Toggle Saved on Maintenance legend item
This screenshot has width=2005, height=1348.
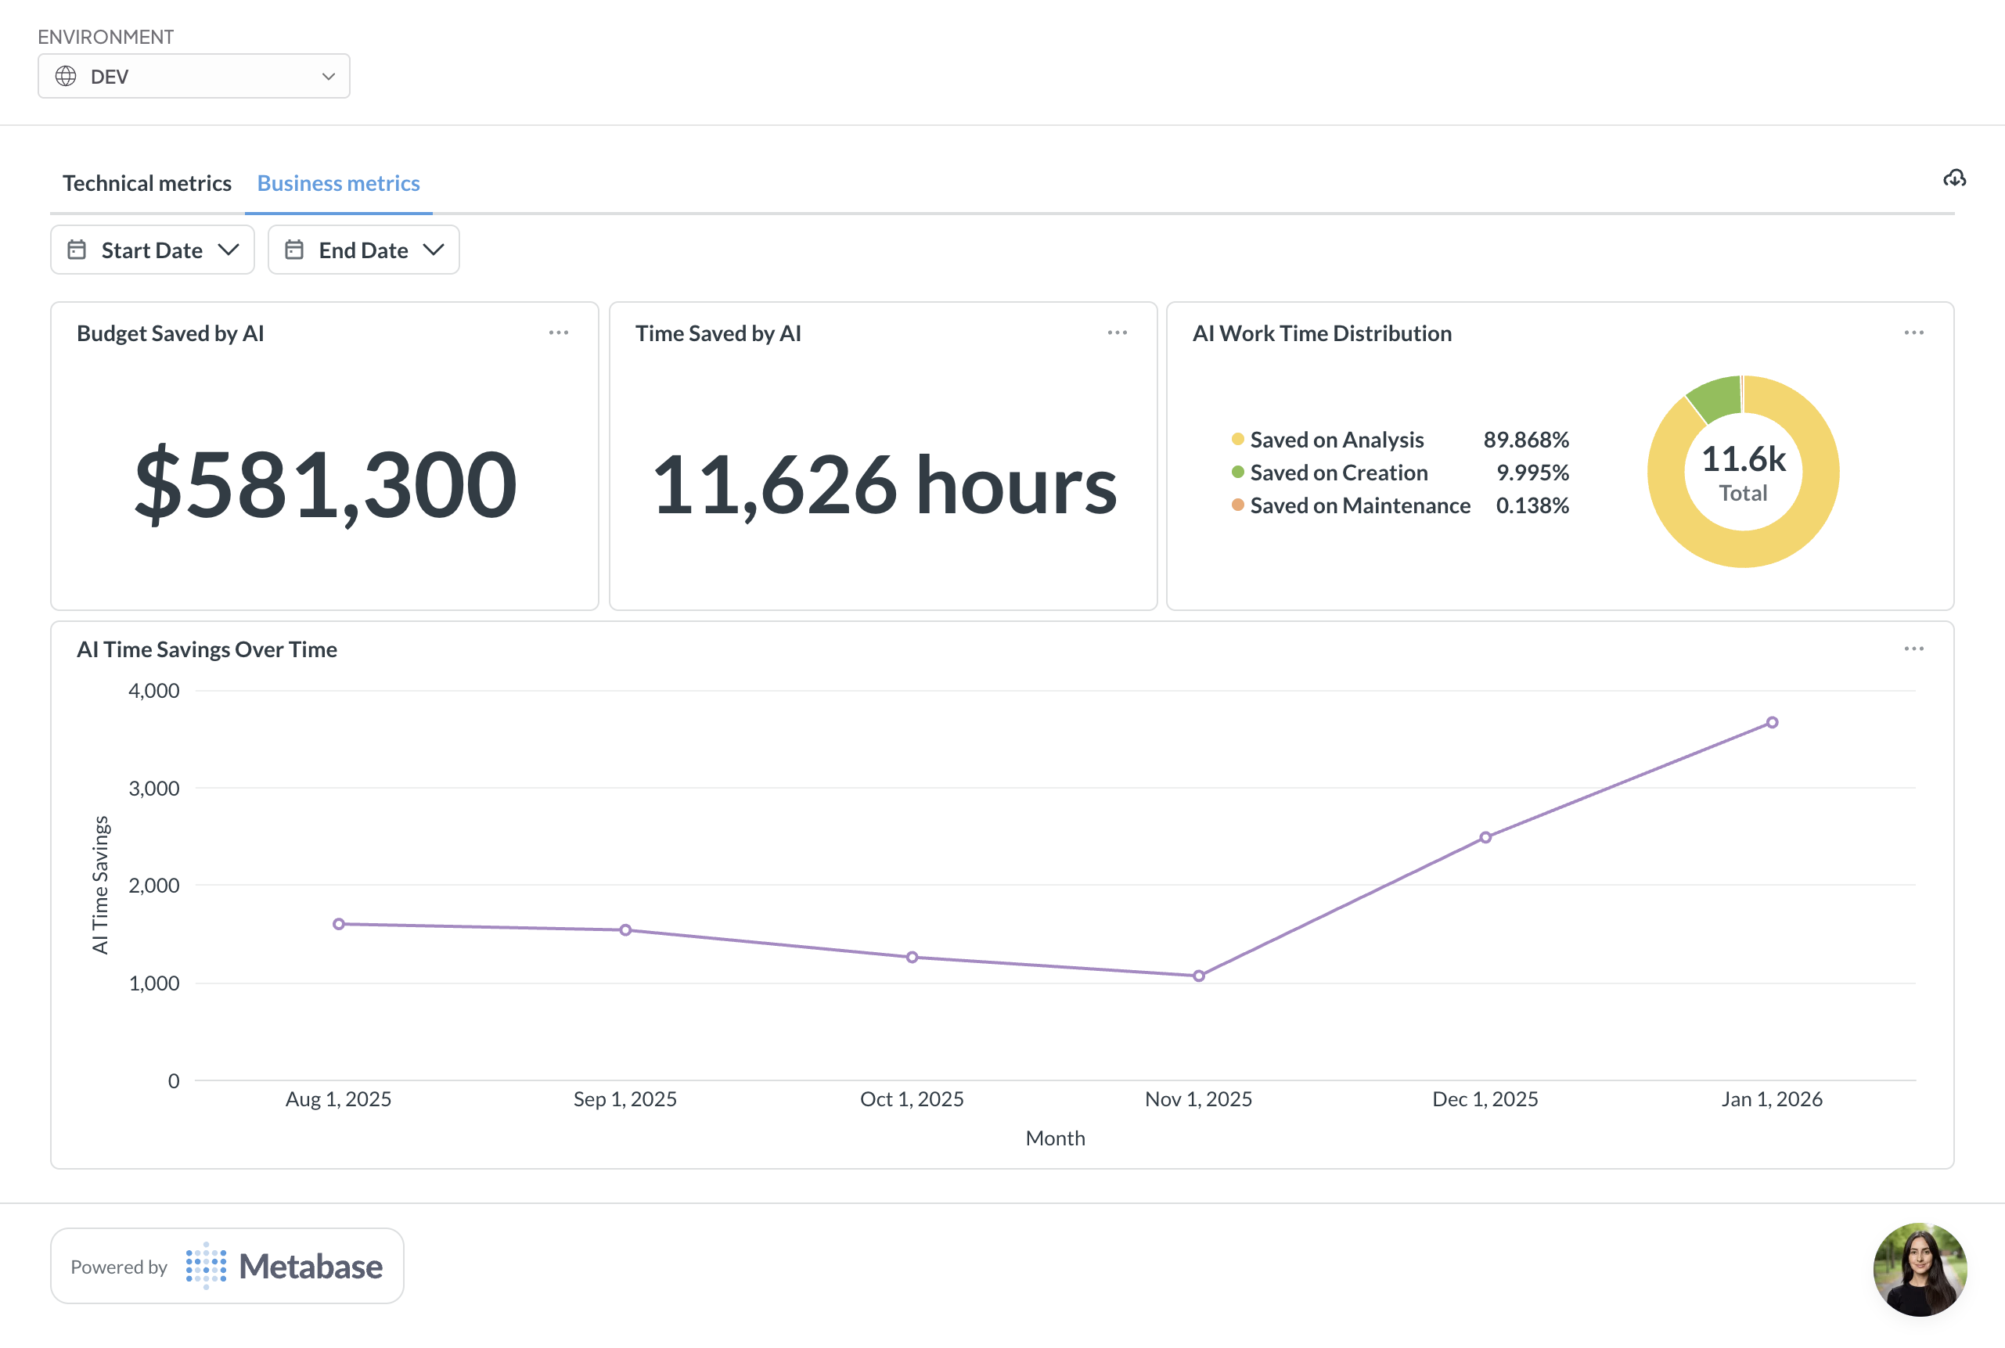(1359, 505)
